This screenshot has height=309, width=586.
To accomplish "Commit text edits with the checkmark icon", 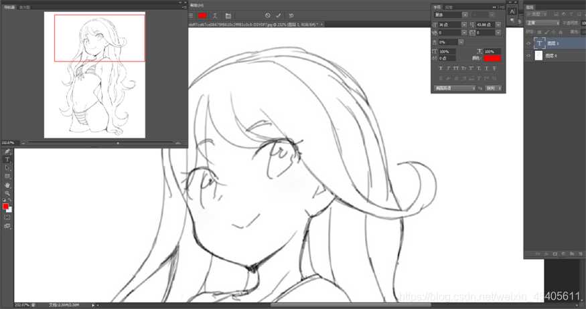I will pyautogui.click(x=279, y=15).
